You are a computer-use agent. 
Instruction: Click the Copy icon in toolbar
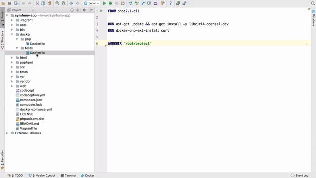coord(43,3)
